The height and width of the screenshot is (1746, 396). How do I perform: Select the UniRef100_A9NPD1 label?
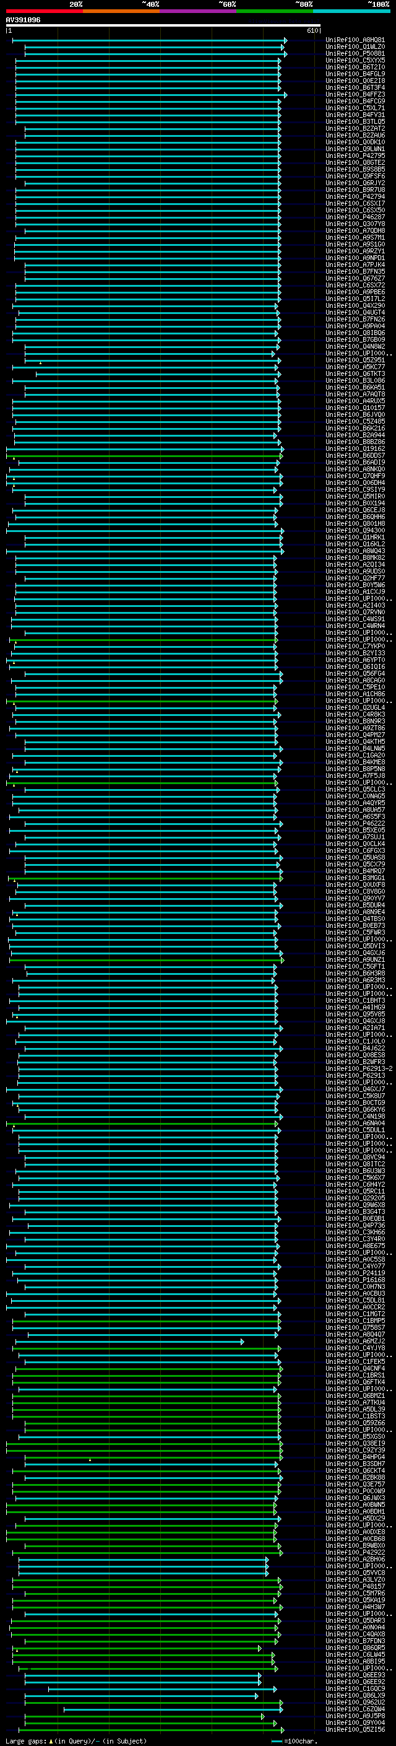point(355,258)
